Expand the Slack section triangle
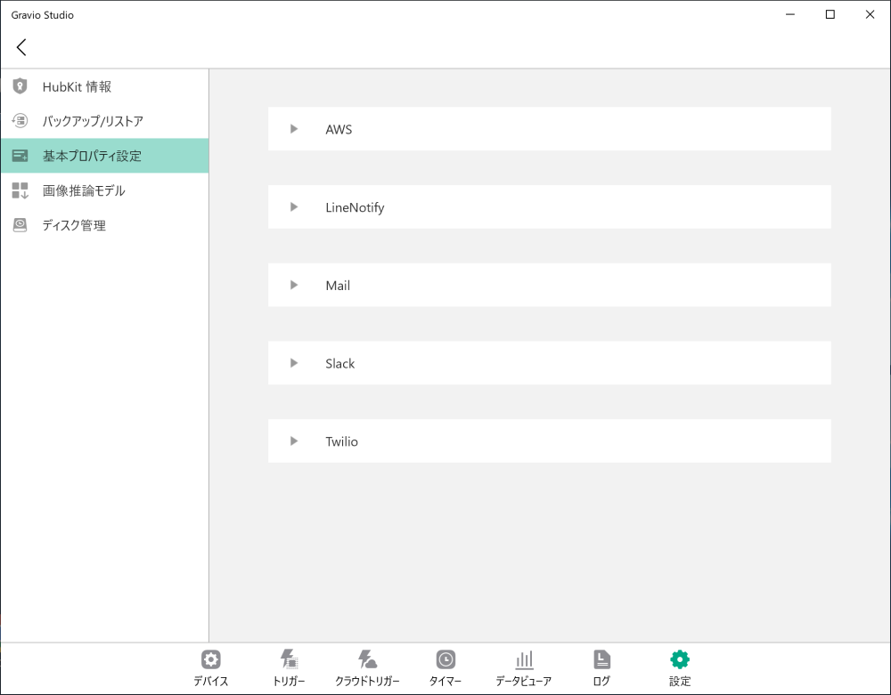 (294, 363)
